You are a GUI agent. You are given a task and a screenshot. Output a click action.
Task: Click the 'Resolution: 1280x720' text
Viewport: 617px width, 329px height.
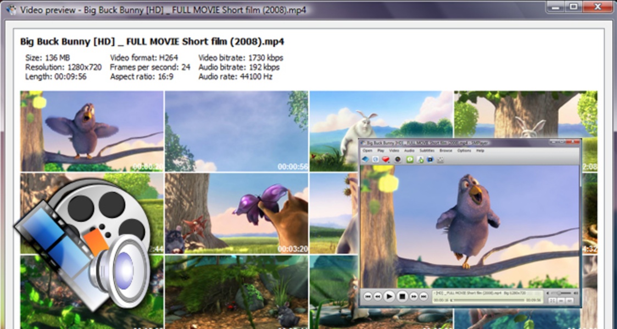coord(63,67)
